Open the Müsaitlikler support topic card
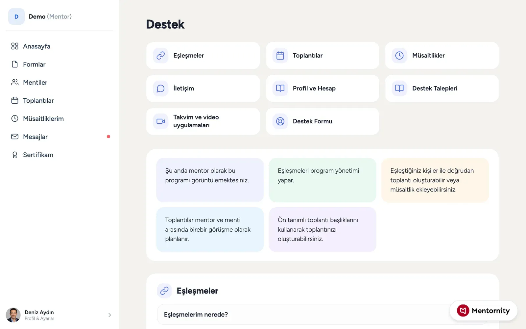This screenshot has width=526, height=329. (442, 56)
